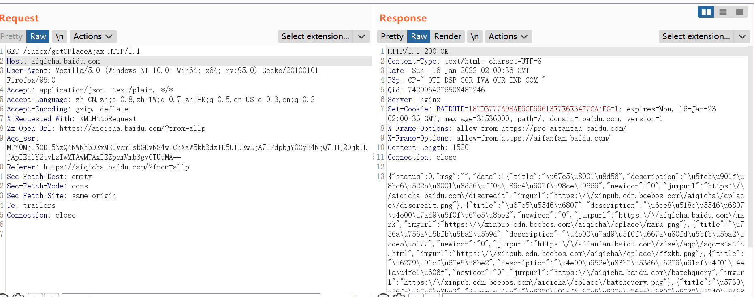The height and width of the screenshot is (297, 754).
Task: Click the Server: nginx header line
Action: (x=414, y=100)
